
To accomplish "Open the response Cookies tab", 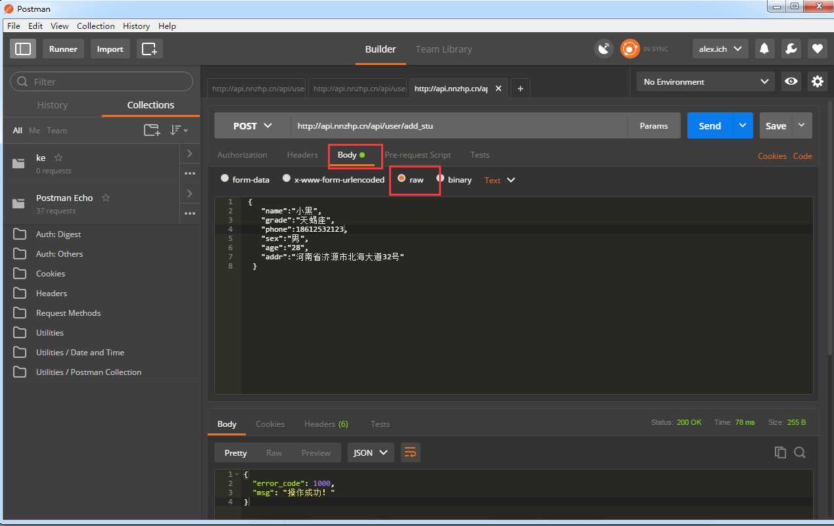I will (270, 424).
